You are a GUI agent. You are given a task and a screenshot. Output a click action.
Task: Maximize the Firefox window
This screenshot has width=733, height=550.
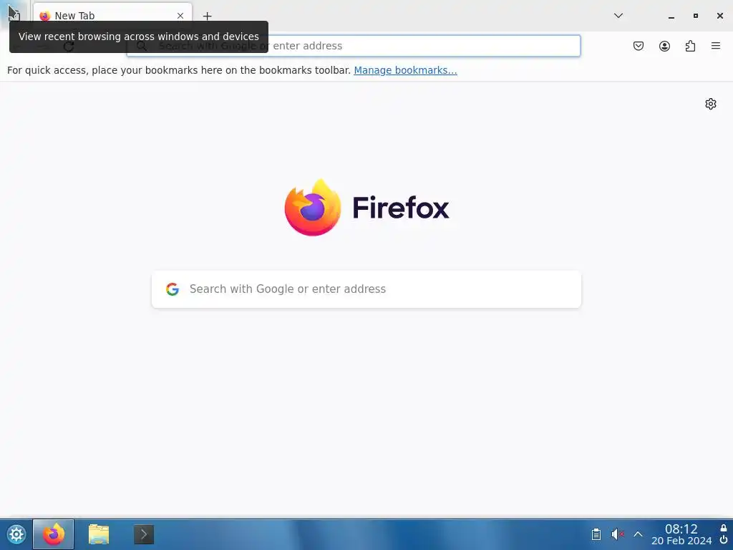point(696,16)
